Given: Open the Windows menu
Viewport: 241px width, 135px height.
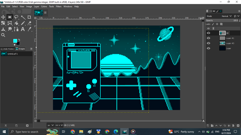Looking at the screenshot, I should point(68,6).
